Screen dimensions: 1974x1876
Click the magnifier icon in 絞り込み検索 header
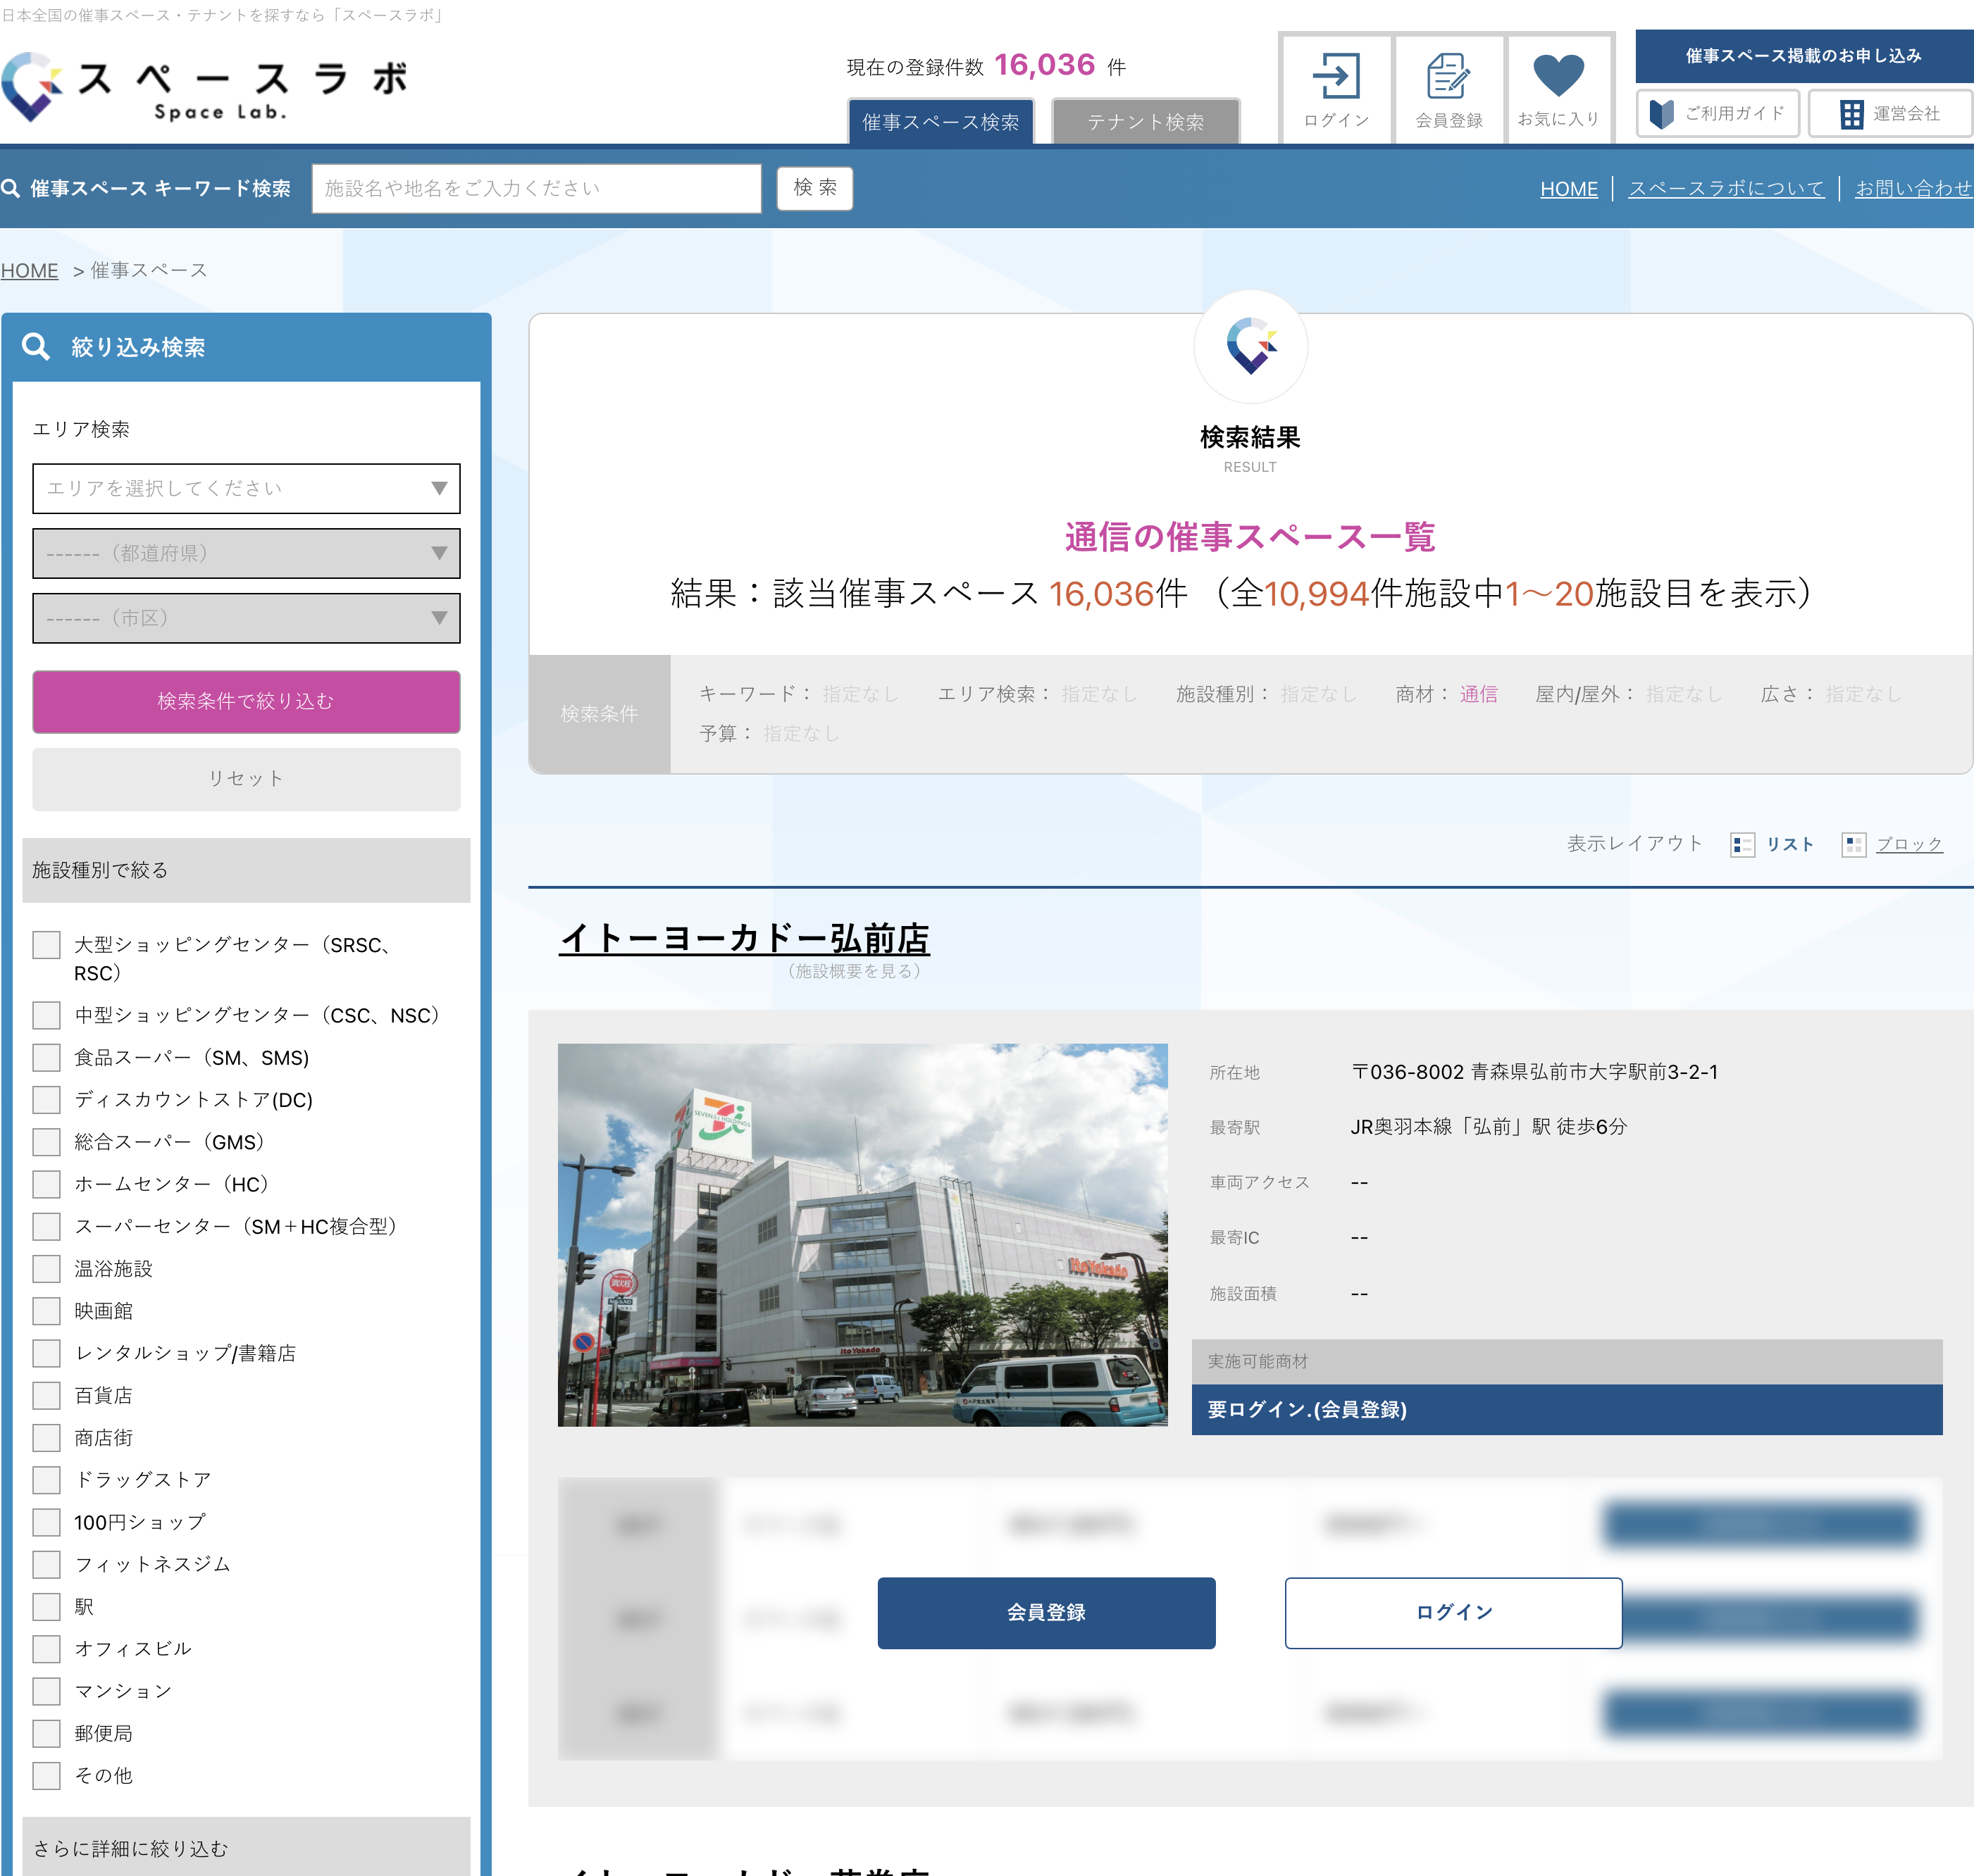point(36,346)
